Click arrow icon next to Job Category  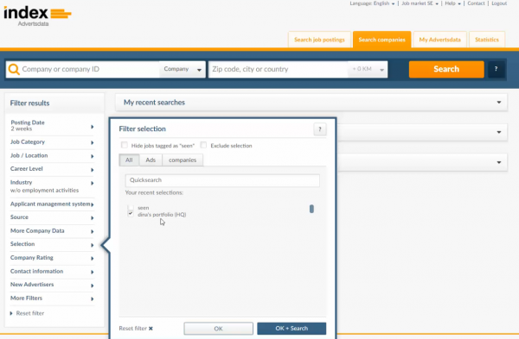click(x=93, y=142)
